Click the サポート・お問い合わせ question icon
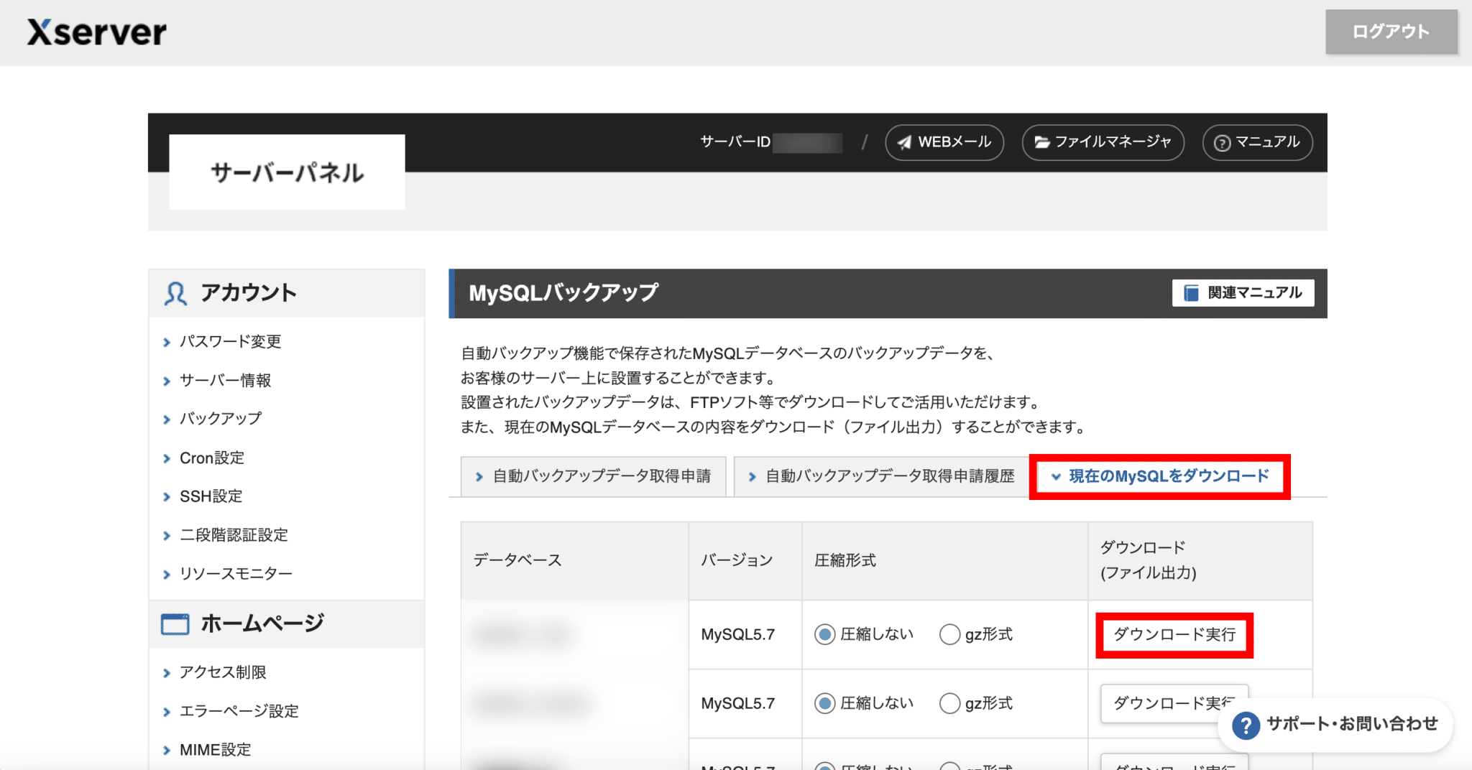The height and width of the screenshot is (770, 1472). 1246,726
